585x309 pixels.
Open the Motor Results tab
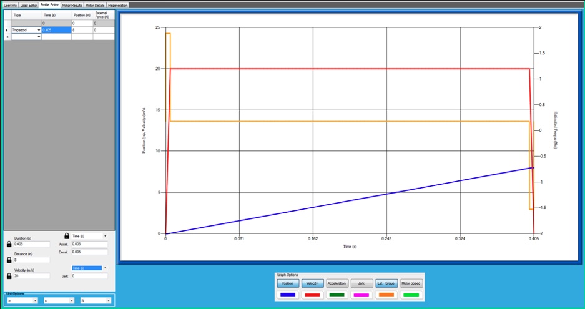72,5
